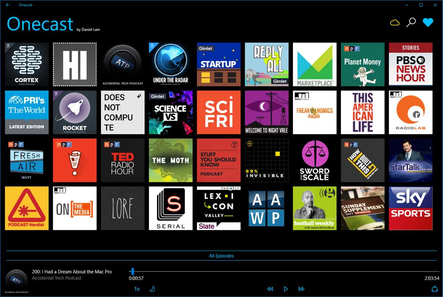
Task: Open the Sky Sports tile
Action: (x=411, y=208)
